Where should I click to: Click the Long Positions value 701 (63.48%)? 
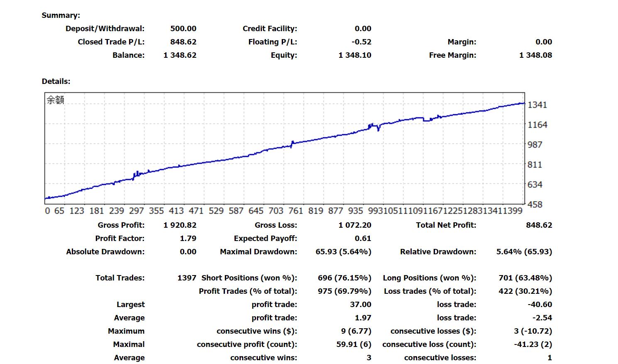525,278
